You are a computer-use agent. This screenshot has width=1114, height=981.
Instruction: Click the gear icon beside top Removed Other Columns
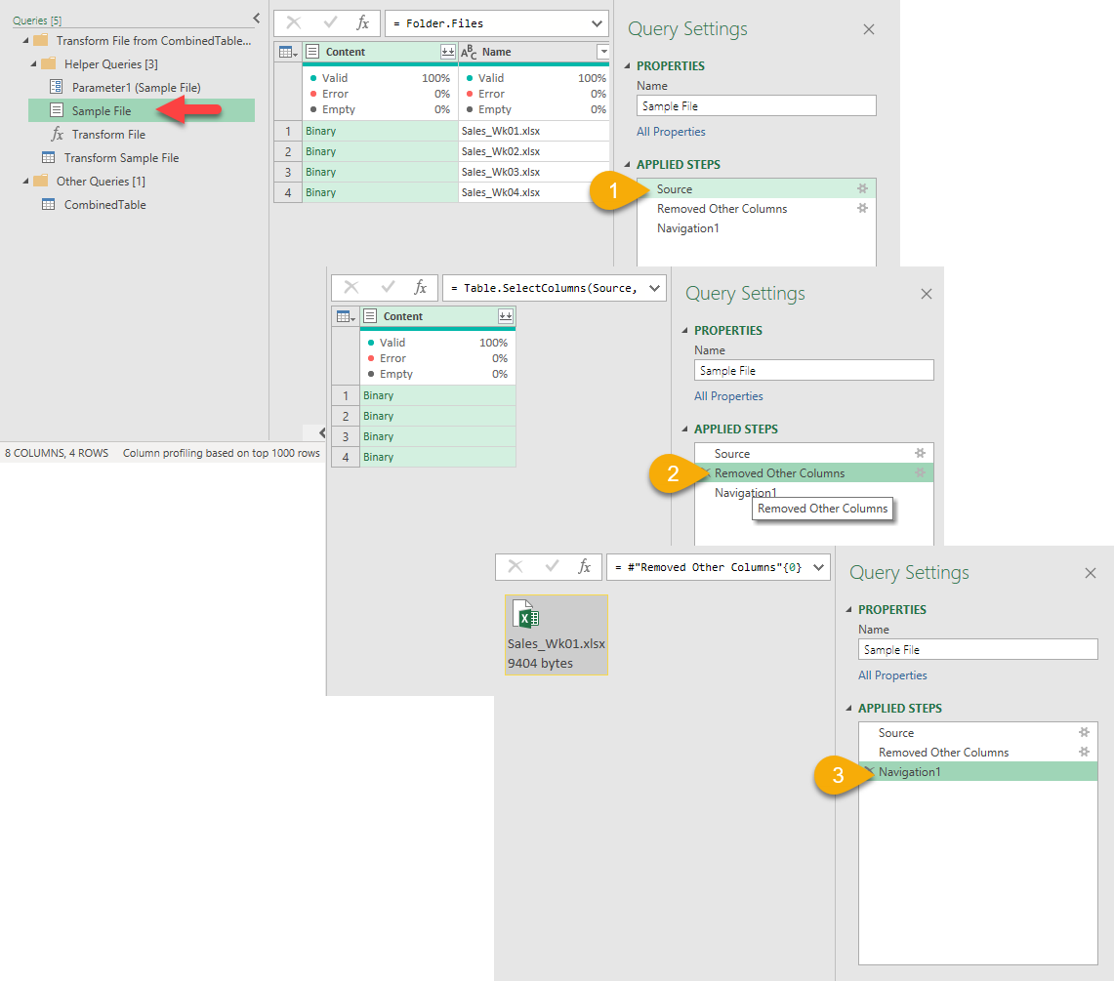click(862, 209)
